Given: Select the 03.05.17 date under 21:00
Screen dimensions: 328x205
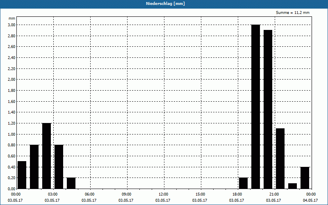Looking at the screenshot, I should pos(273,200).
